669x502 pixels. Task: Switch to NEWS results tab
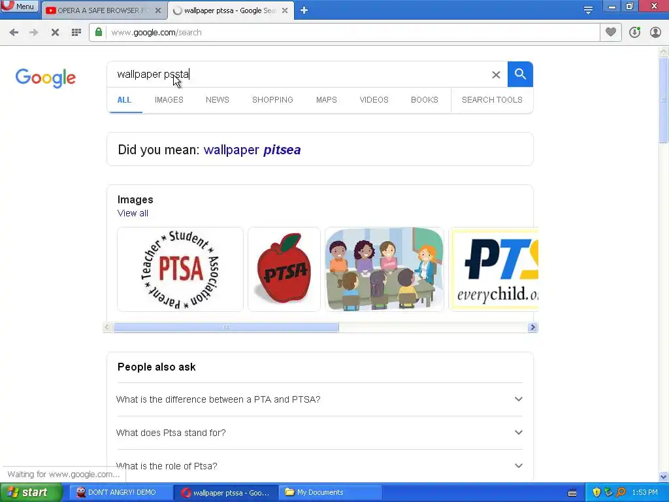tap(217, 100)
